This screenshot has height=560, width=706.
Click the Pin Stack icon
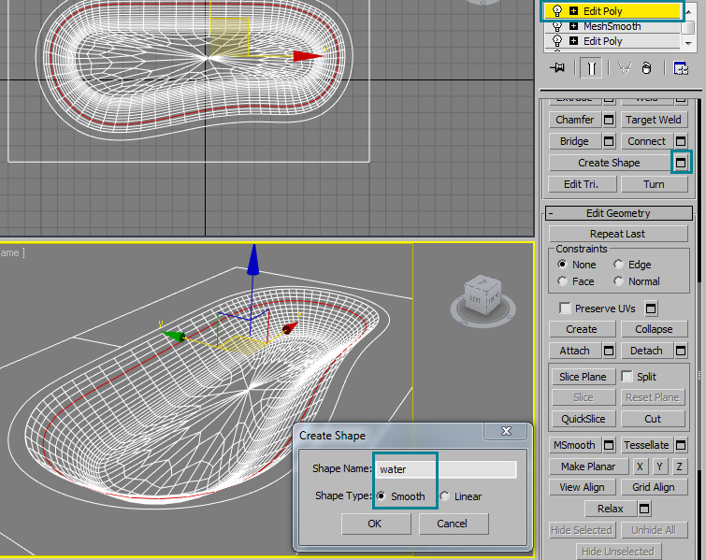click(x=558, y=67)
